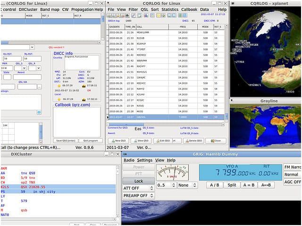Click the small blue icon below the callsign text box
This screenshot has width=302, height=226.
point(39,112)
